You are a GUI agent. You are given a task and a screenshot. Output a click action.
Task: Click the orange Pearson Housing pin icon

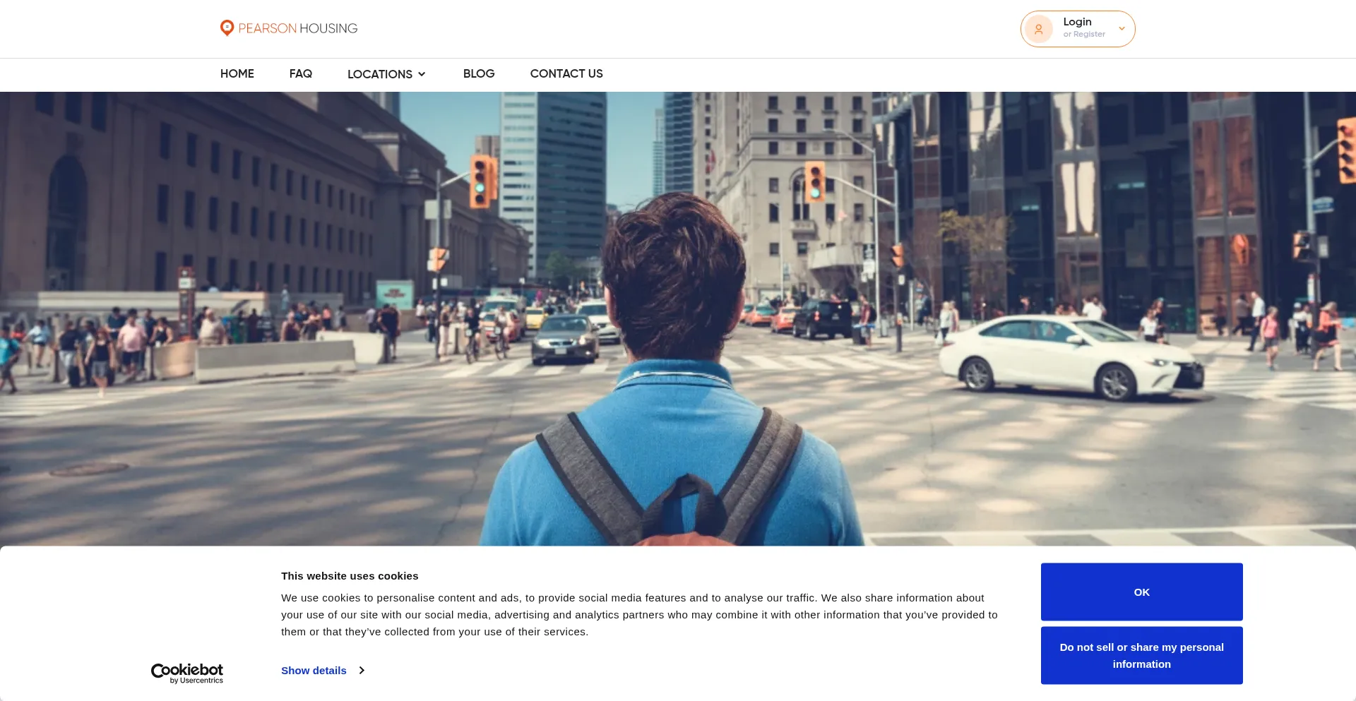pos(227,28)
